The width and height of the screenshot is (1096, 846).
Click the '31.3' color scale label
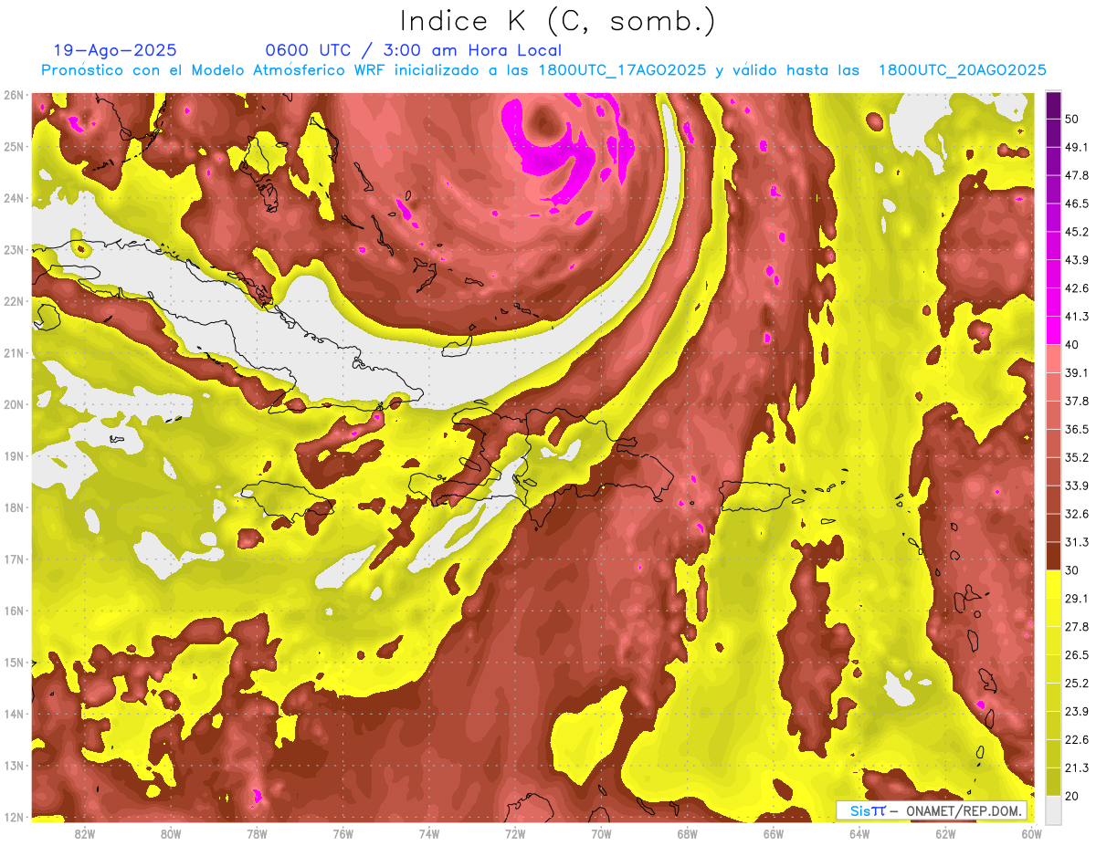(x=1076, y=542)
